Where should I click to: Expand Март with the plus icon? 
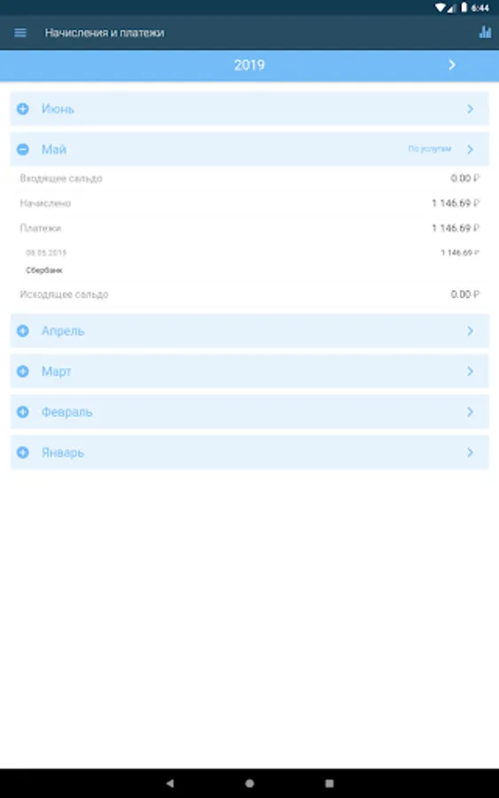pyautogui.click(x=23, y=371)
